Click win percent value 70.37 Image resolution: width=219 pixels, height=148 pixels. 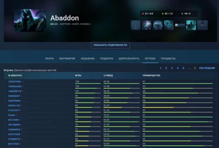(x=106, y=115)
